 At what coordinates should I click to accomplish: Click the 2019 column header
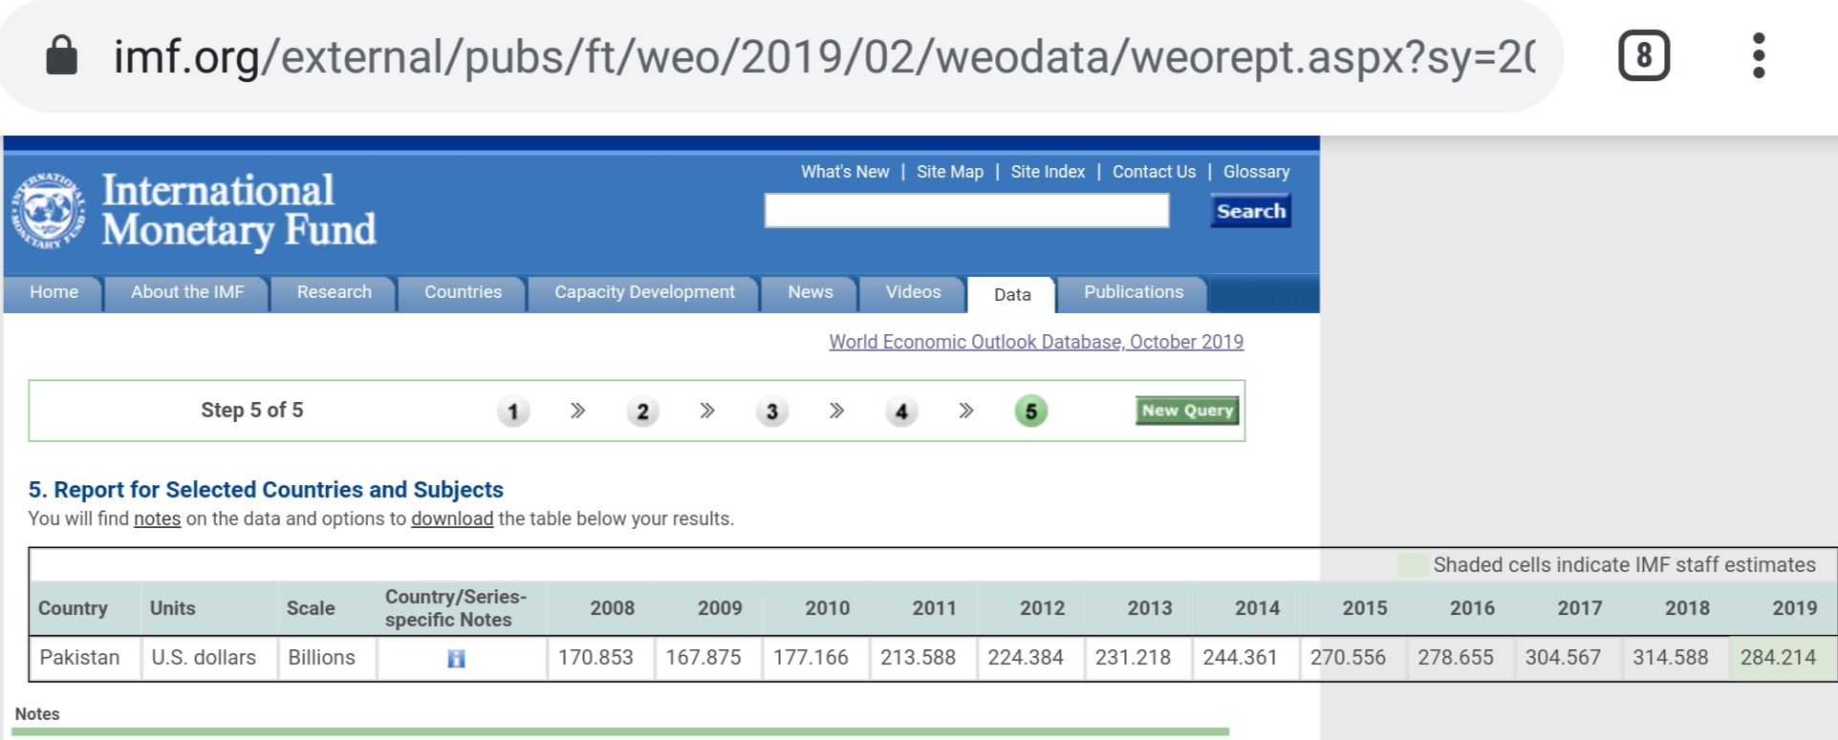click(x=1794, y=608)
